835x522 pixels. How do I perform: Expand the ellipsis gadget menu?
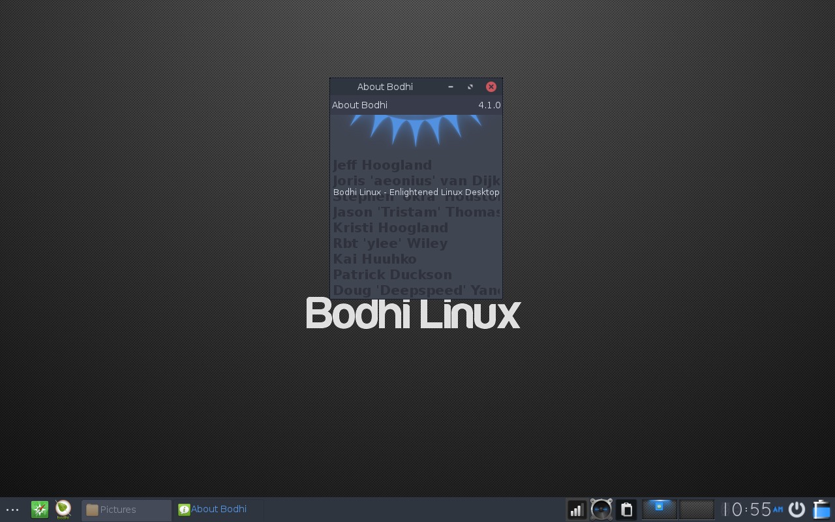[x=12, y=510]
